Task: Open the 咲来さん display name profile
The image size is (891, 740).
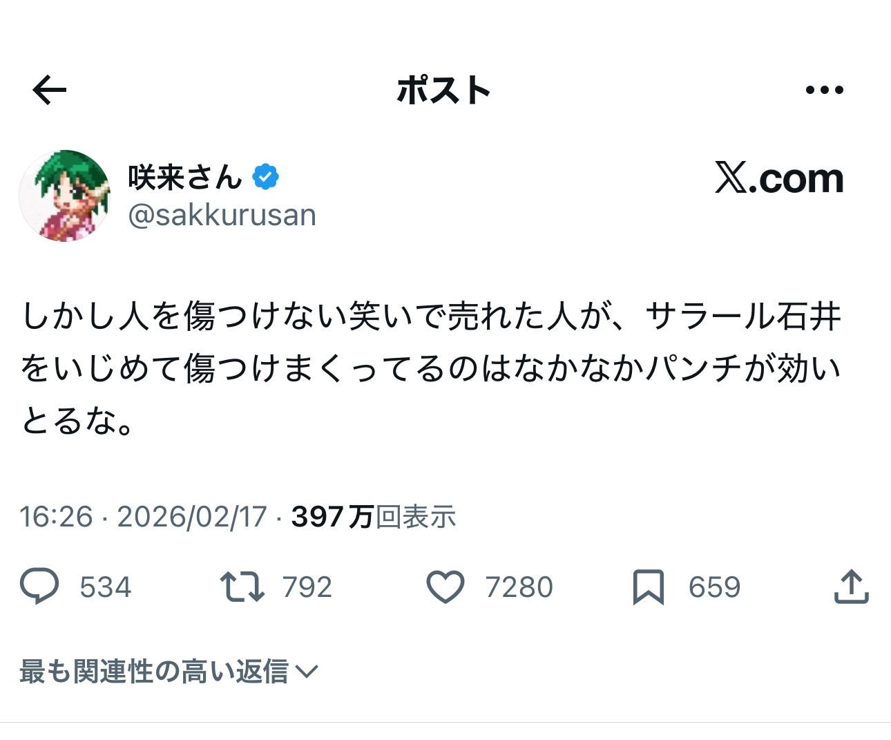Action: pos(185,178)
